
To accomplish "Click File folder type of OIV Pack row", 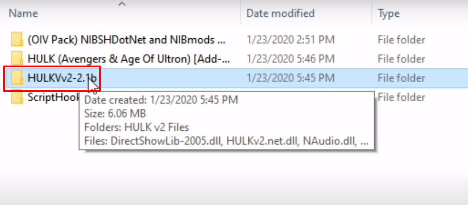I will click(x=402, y=40).
